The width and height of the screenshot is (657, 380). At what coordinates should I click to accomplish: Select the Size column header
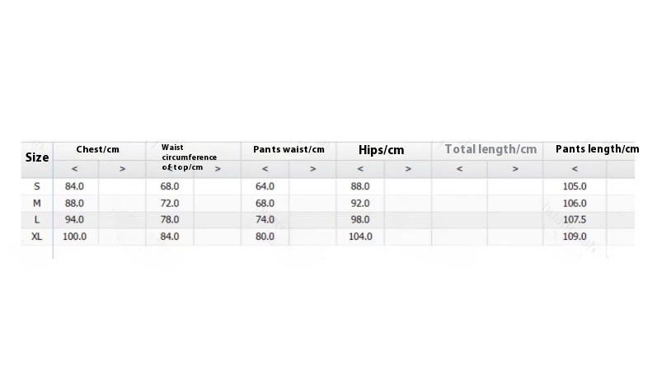click(37, 157)
